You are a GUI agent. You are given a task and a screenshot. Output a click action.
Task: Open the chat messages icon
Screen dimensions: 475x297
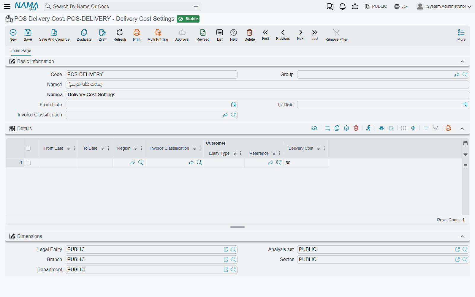(330, 7)
